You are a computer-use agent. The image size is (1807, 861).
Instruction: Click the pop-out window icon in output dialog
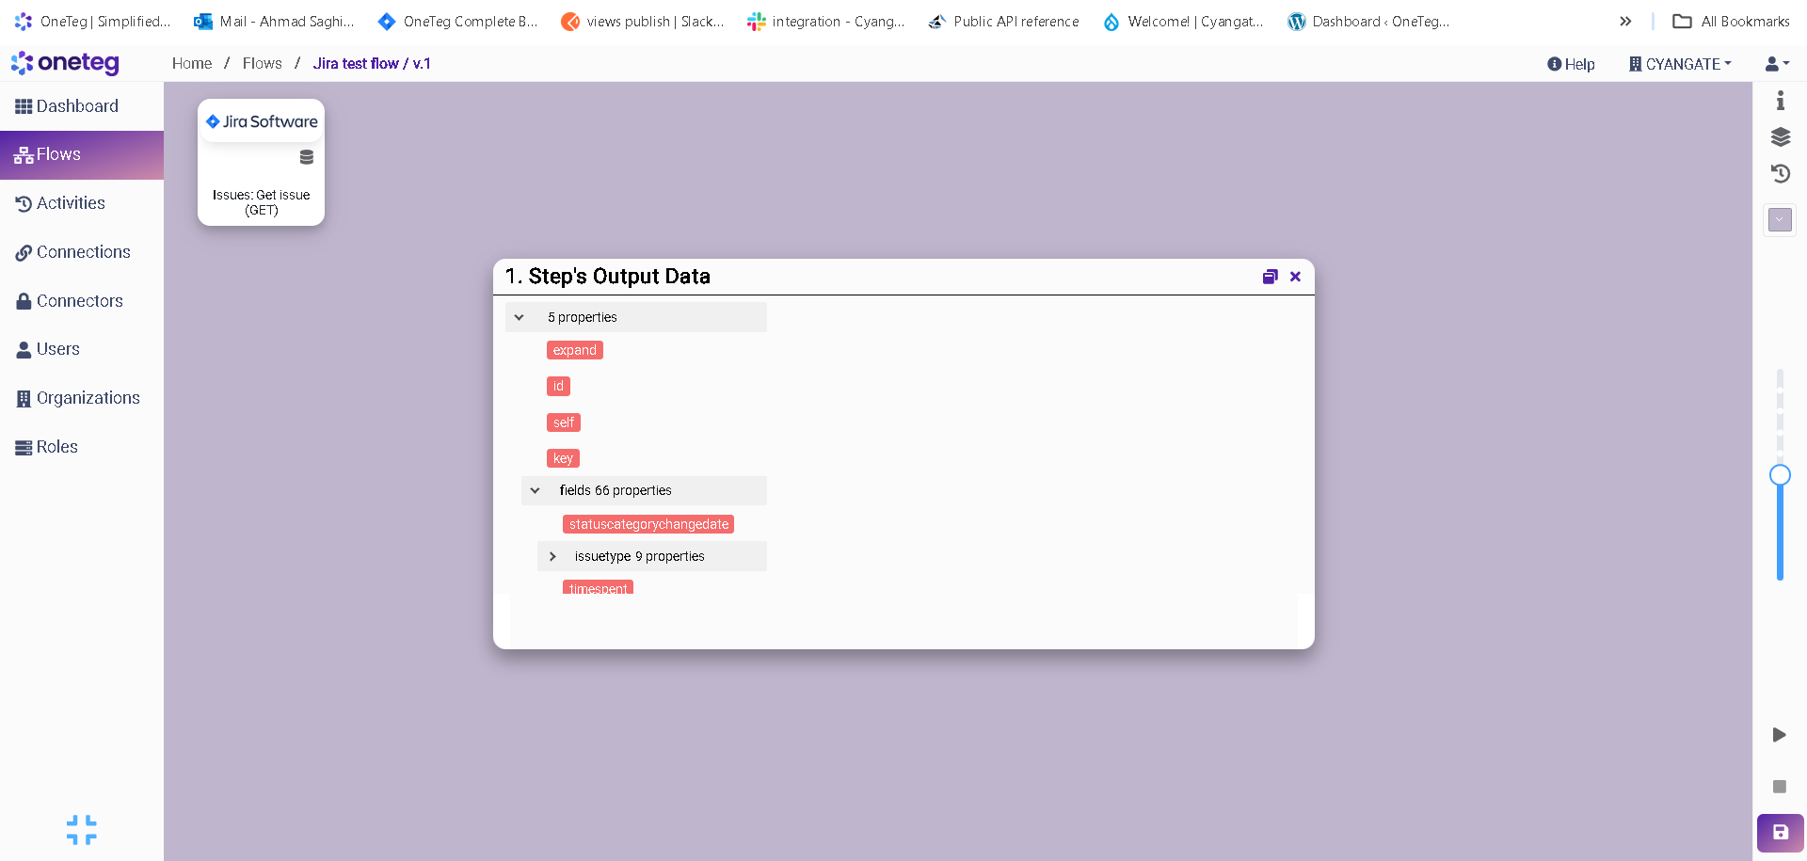1270,277
